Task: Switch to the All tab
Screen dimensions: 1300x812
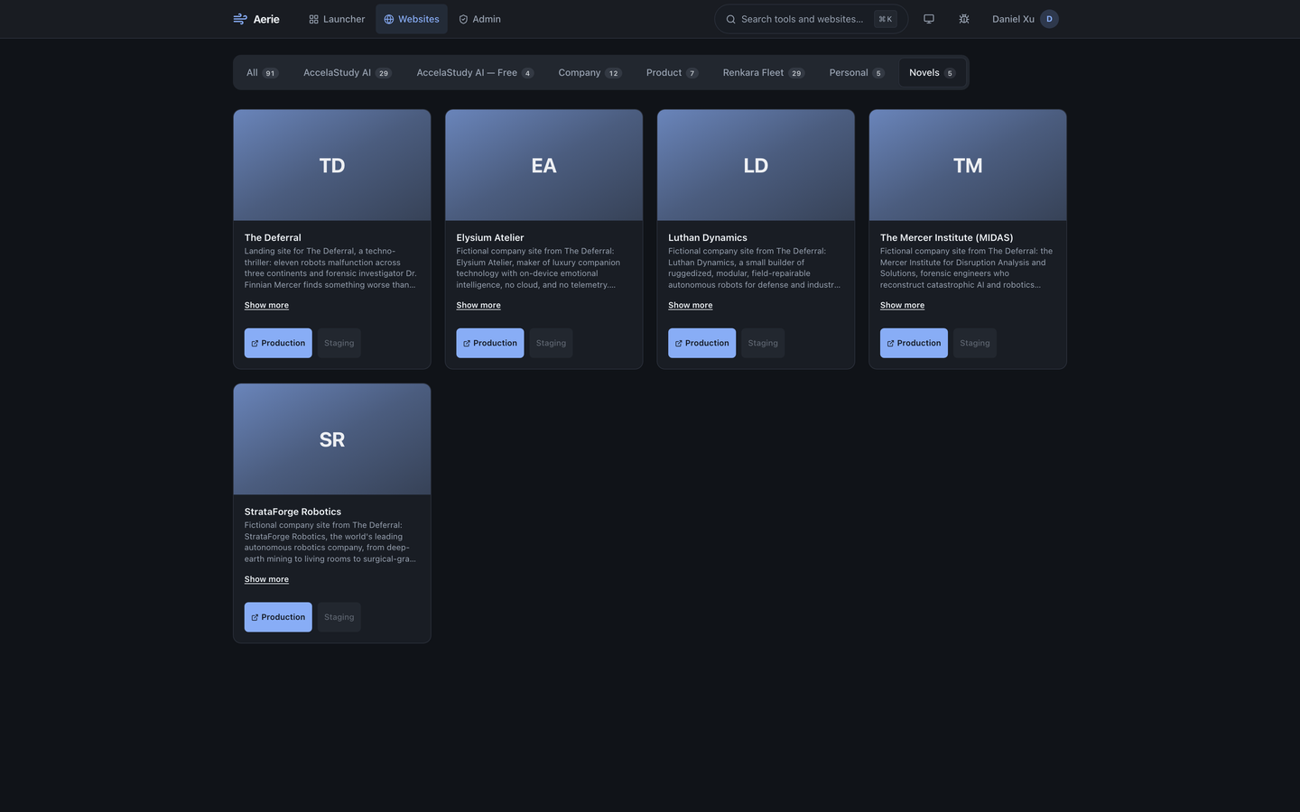Action: [262, 73]
